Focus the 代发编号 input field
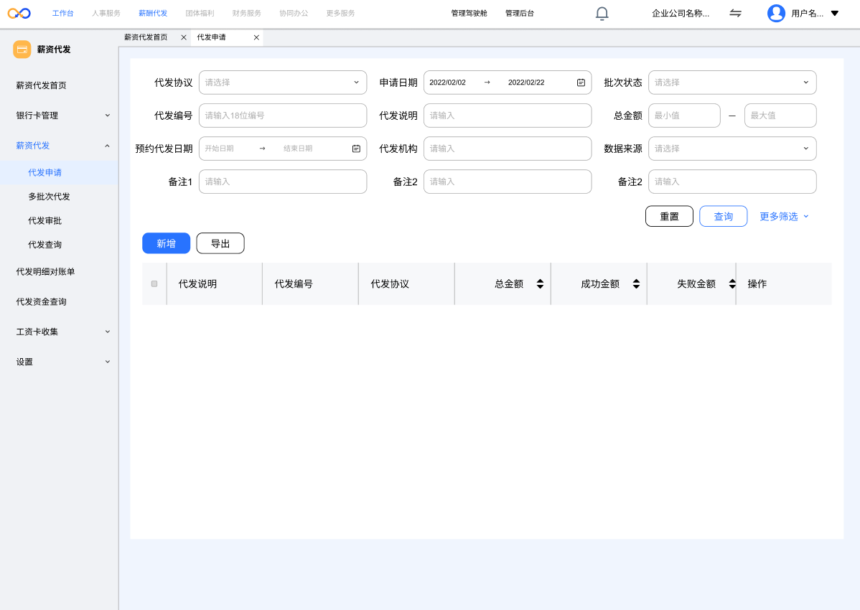Screen dimensions: 860x610 pyautogui.click(x=282, y=116)
